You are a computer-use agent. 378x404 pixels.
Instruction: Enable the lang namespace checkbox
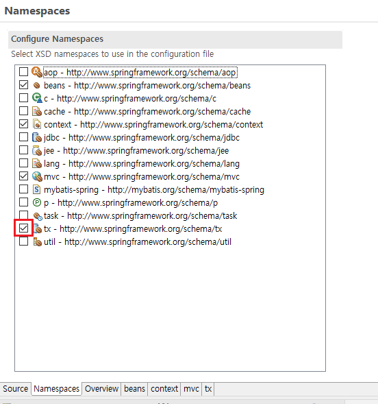pos(24,163)
